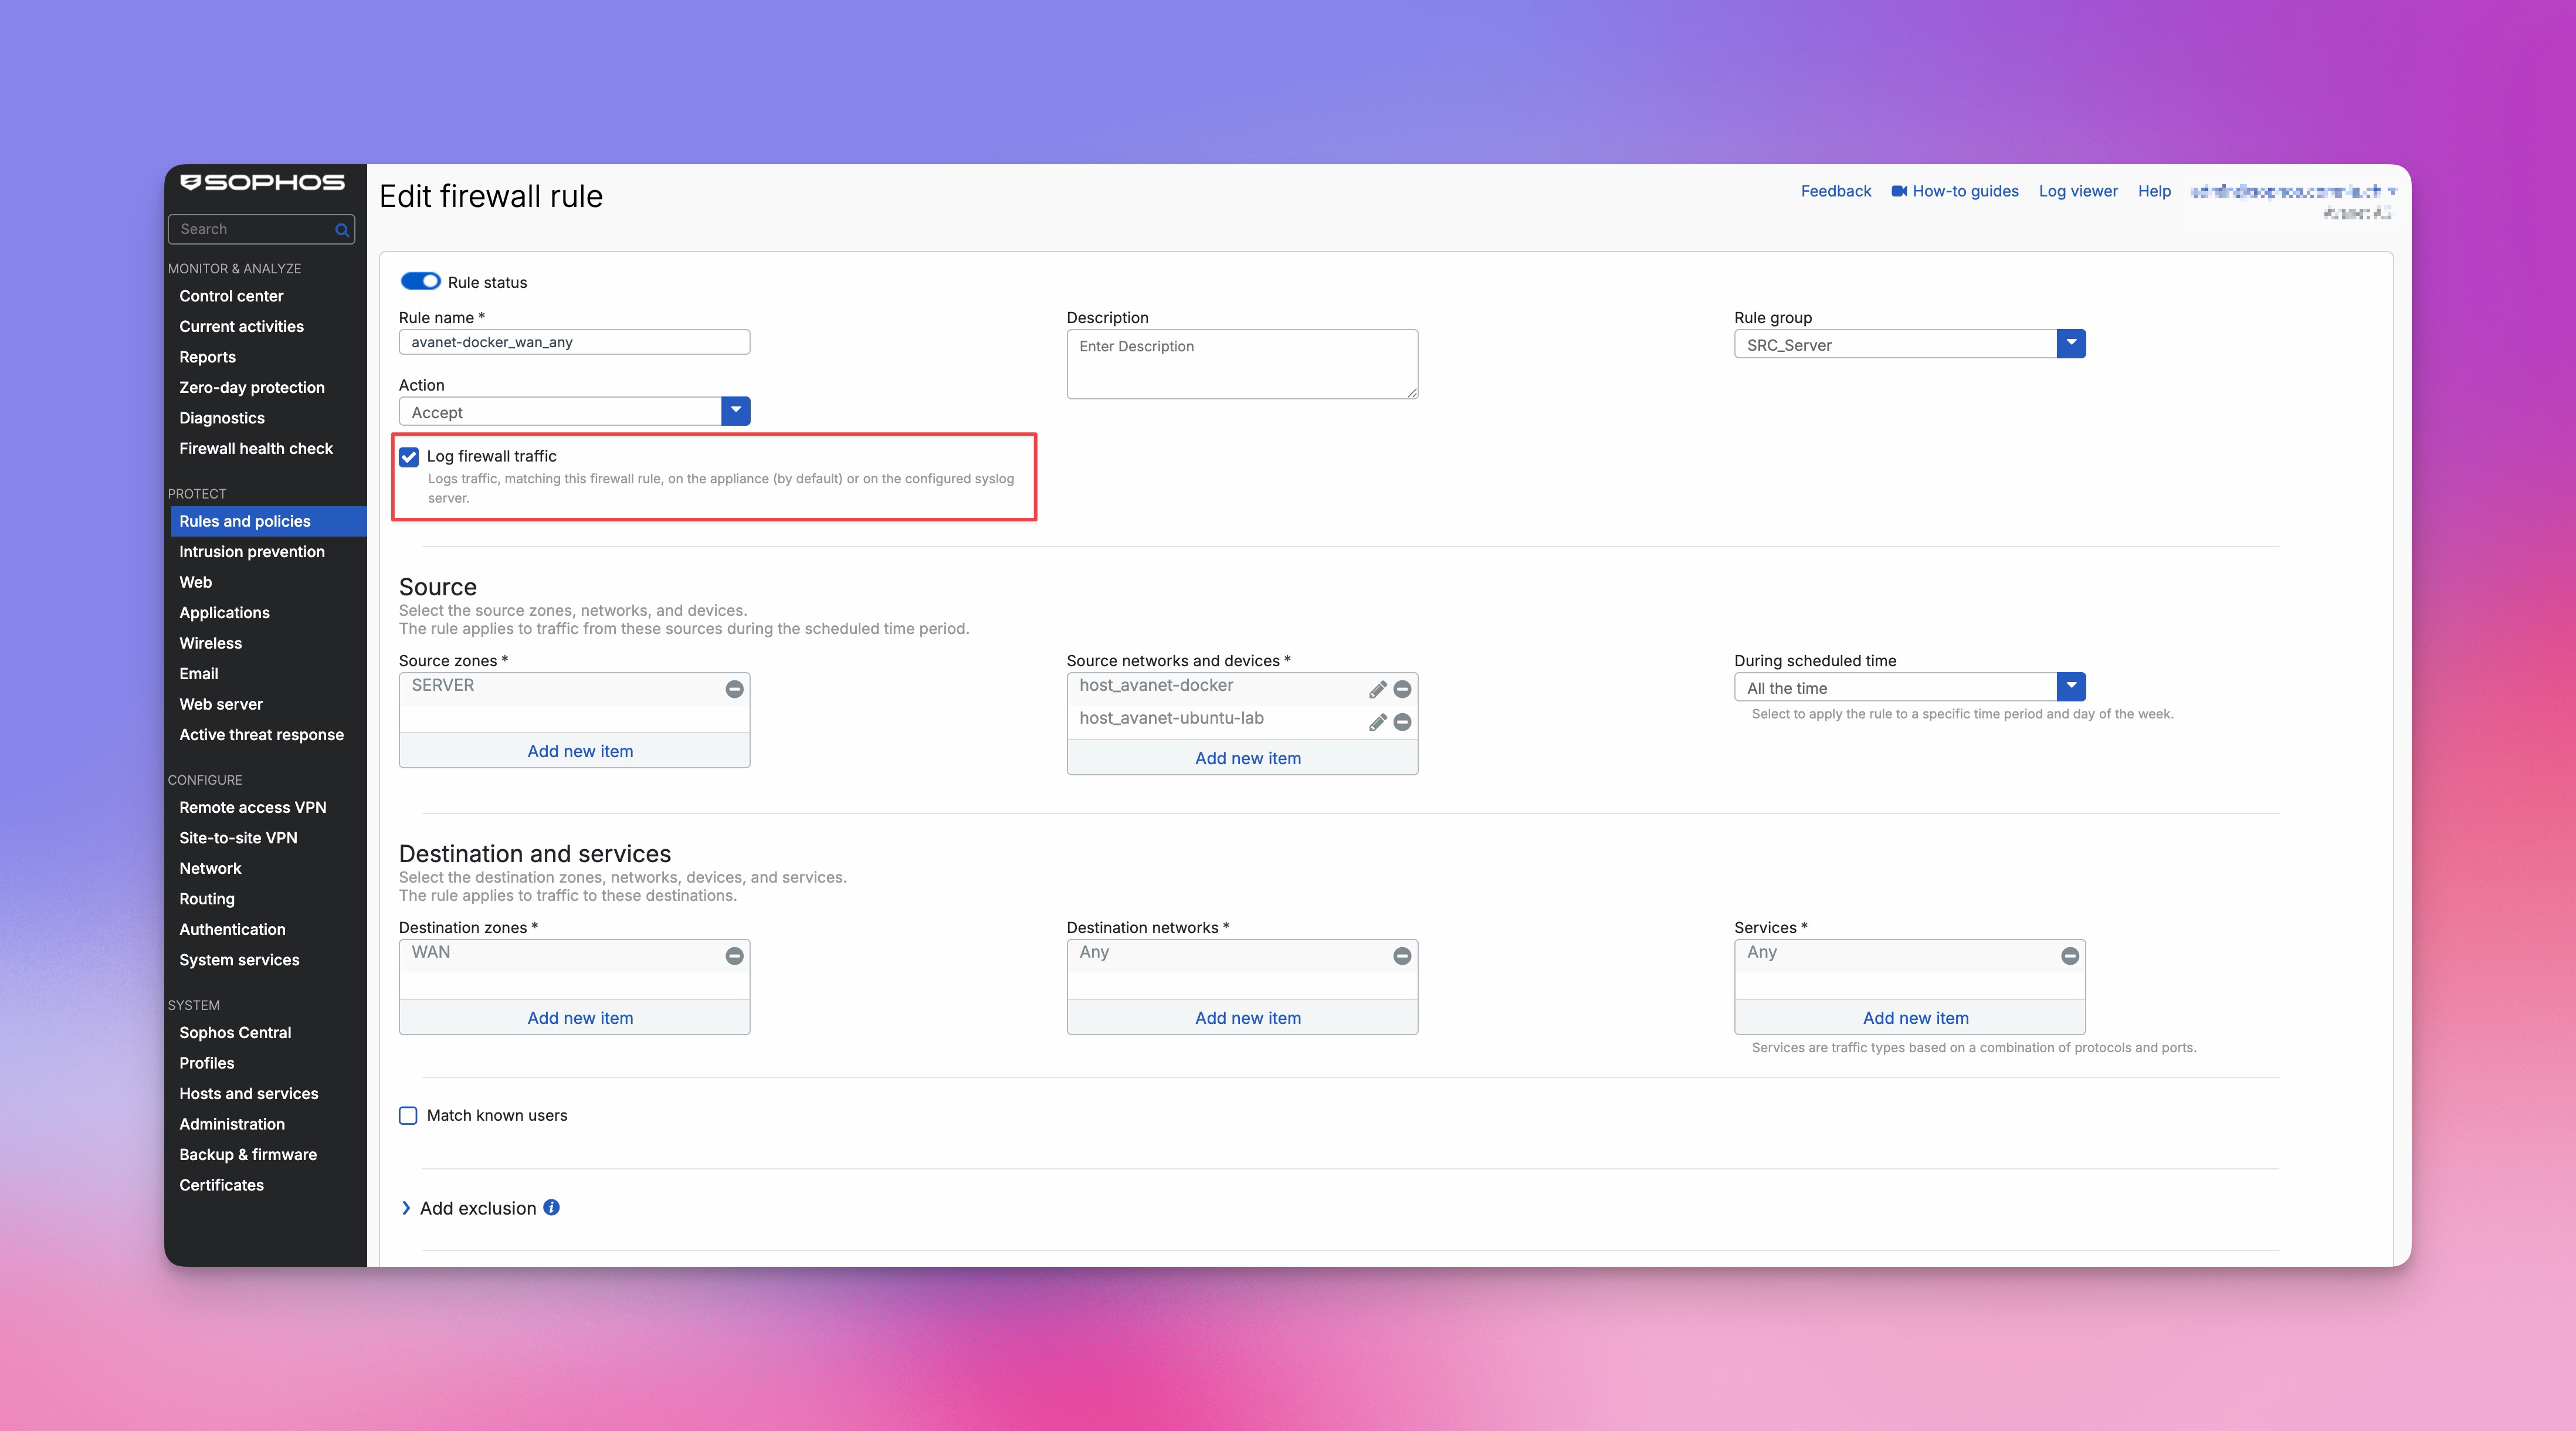Viewport: 2576px width, 1431px height.
Task: Remove Any from destination networks
Action: pos(1402,956)
